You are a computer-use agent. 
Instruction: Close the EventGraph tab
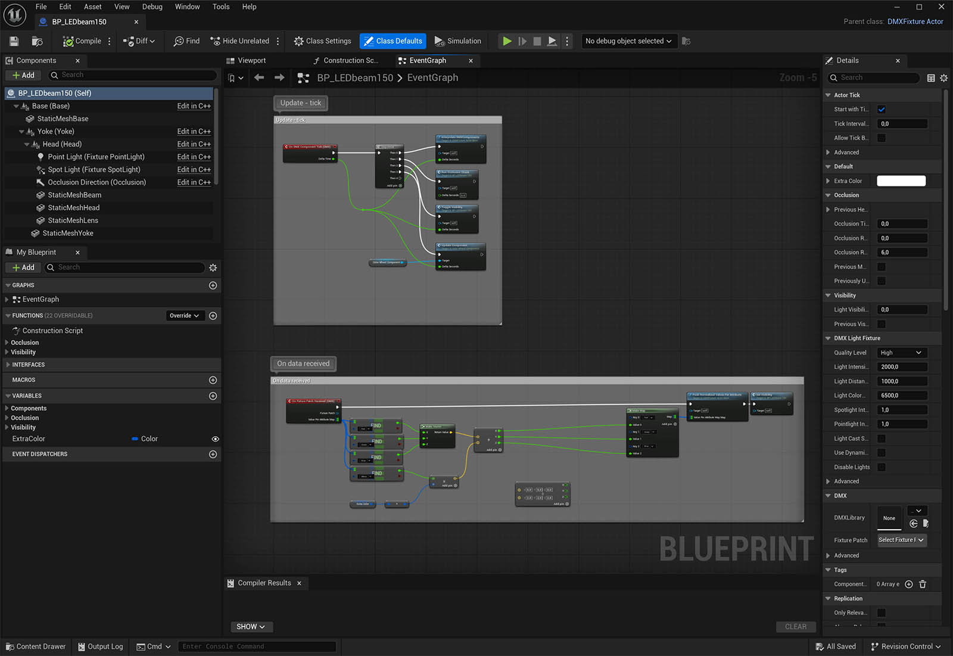pyautogui.click(x=471, y=60)
